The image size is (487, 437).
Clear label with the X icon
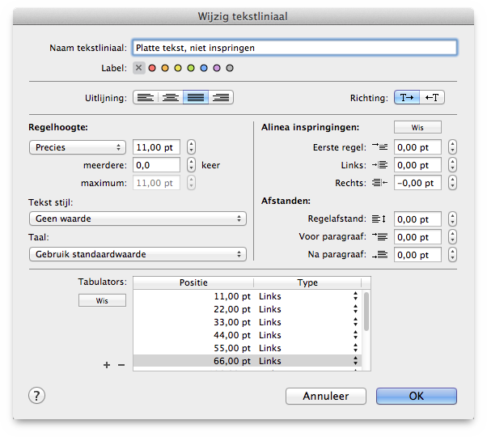pos(138,68)
